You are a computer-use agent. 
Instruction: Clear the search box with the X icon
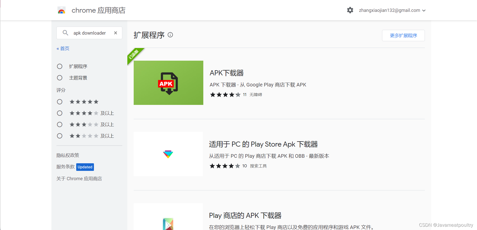pos(115,33)
